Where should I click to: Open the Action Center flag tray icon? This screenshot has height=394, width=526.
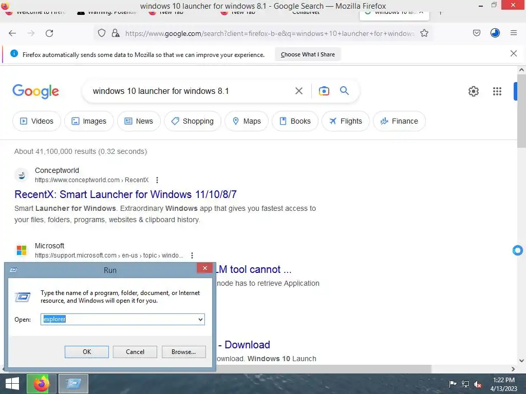click(452, 384)
